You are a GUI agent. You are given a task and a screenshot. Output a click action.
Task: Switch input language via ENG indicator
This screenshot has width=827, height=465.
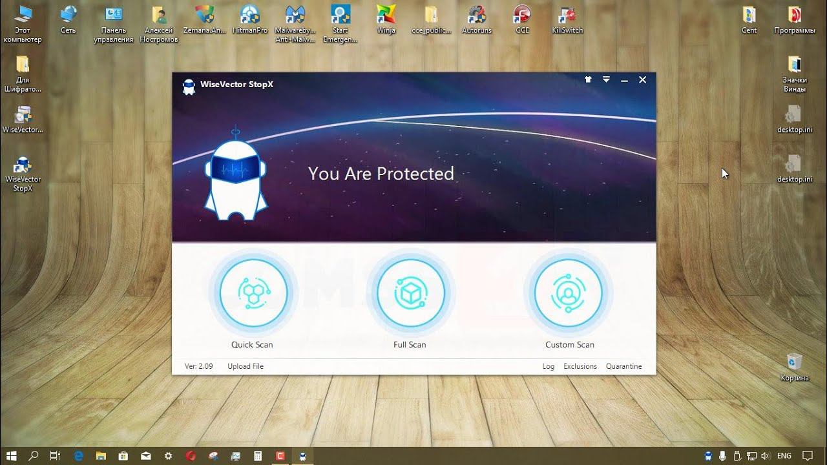pyautogui.click(x=784, y=456)
